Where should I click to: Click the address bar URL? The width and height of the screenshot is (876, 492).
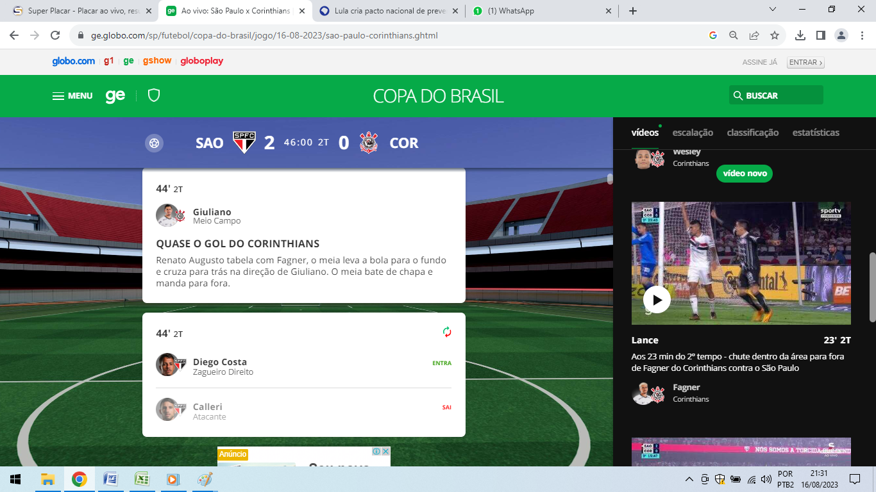coord(264,35)
